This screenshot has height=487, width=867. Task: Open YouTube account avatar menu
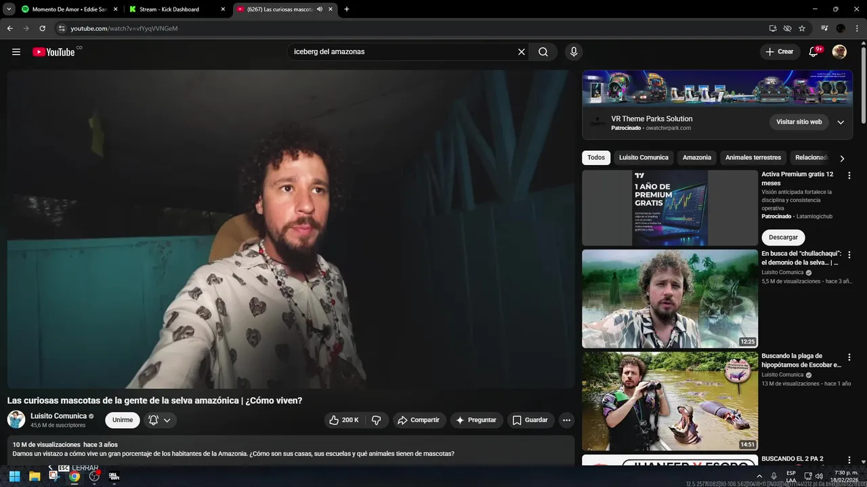pyautogui.click(x=839, y=51)
